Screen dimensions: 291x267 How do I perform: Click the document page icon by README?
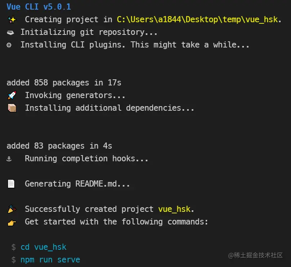[11, 184]
